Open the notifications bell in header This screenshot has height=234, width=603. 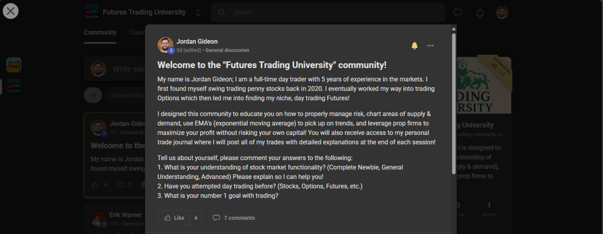(480, 13)
